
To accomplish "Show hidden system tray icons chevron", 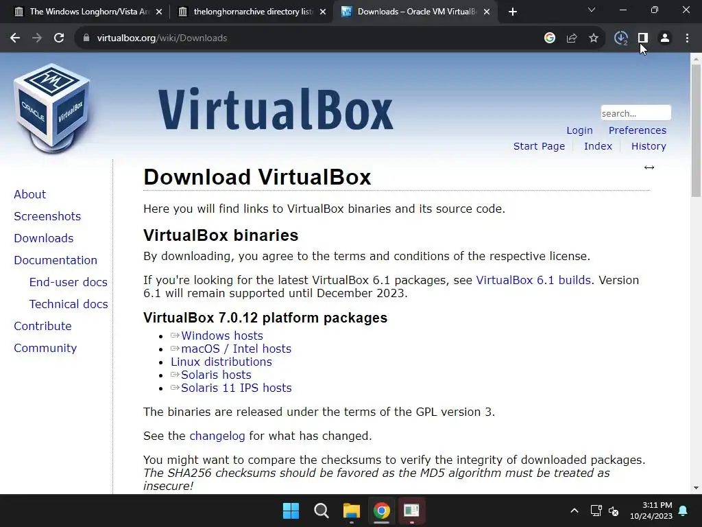I will point(574,511).
